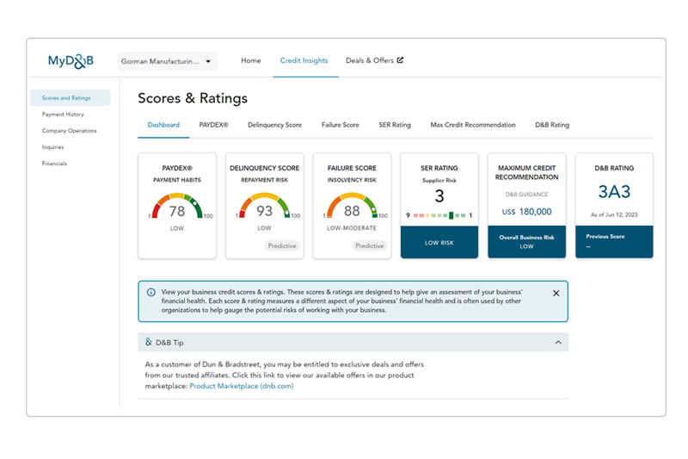Switch to the PAYDEX® tab
The height and width of the screenshot is (459, 688).
[213, 125]
